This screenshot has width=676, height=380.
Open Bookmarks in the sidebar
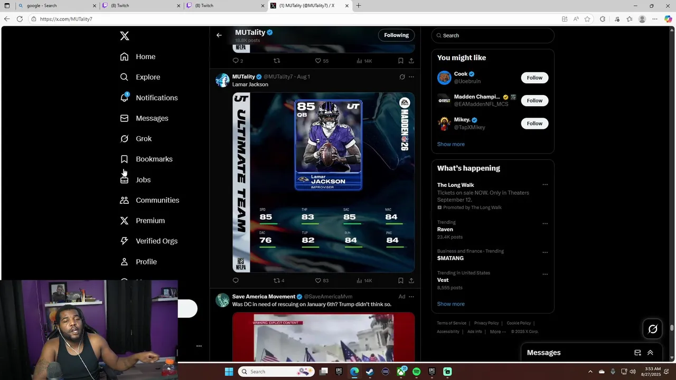146,159
